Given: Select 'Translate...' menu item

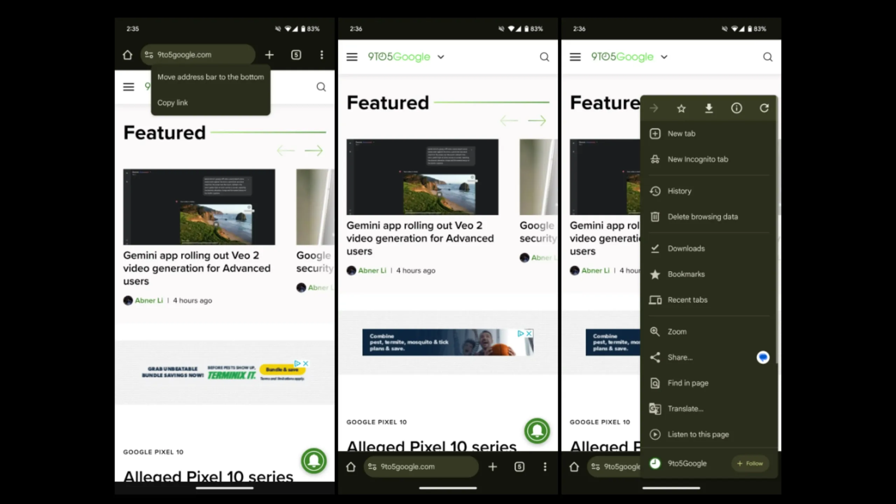Looking at the screenshot, I should (x=708, y=409).
